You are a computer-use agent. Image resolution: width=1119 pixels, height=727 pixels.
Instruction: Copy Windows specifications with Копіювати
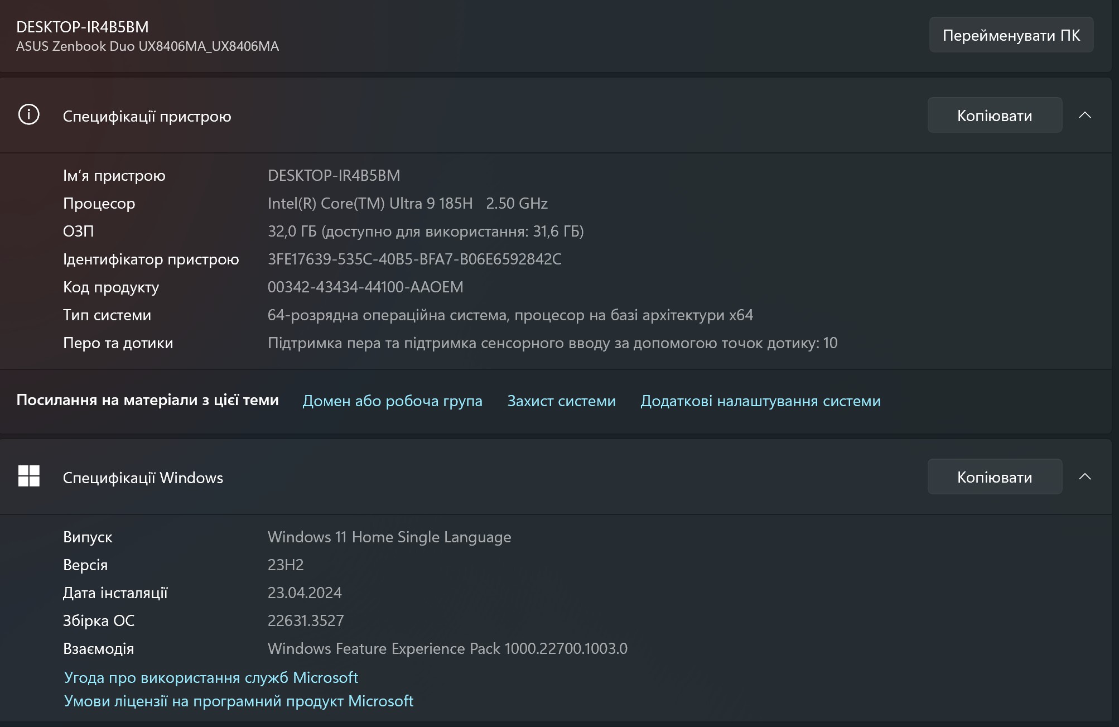coord(994,477)
